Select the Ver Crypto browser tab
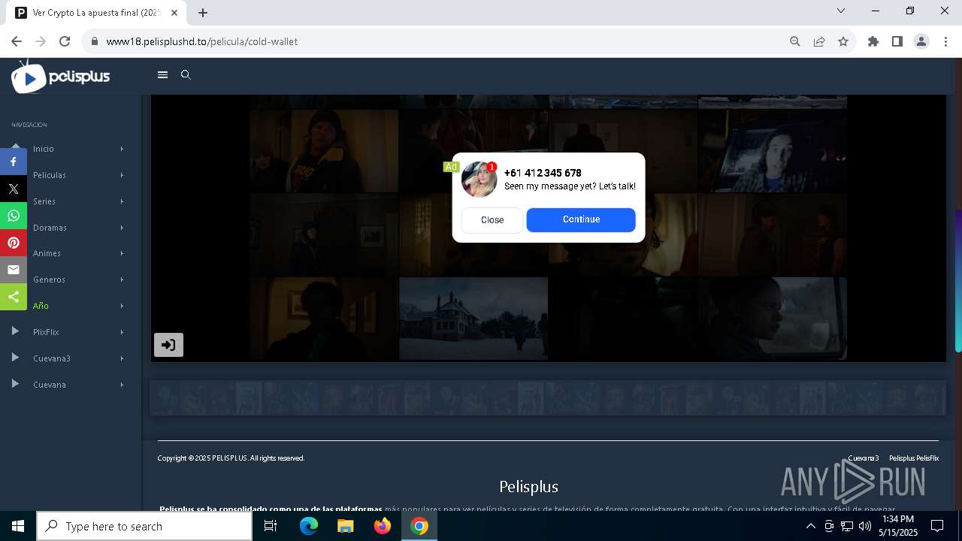The height and width of the screenshot is (541, 962). (96, 13)
